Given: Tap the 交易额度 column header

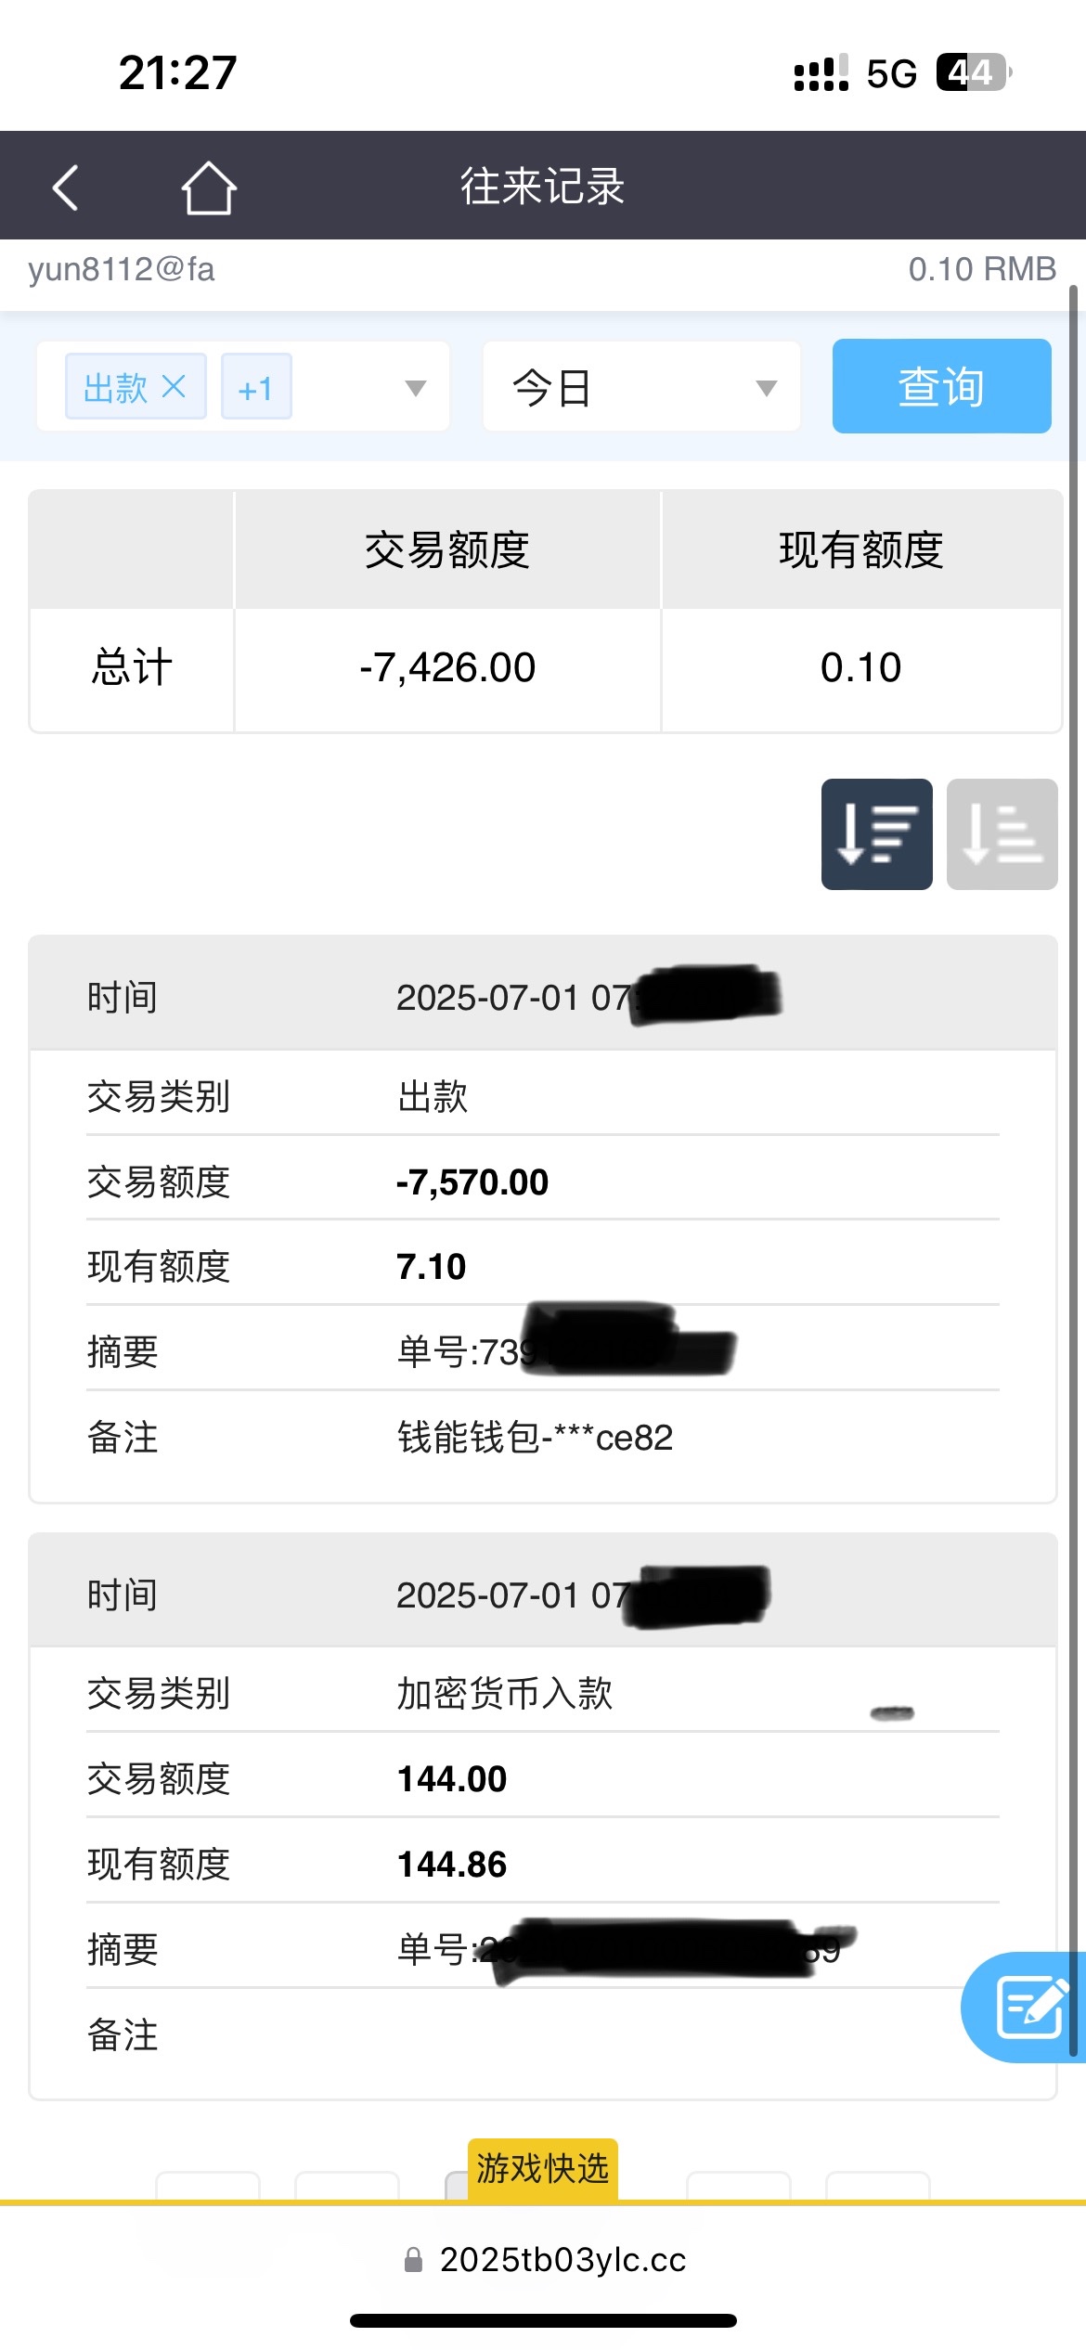Looking at the screenshot, I should coord(447,549).
